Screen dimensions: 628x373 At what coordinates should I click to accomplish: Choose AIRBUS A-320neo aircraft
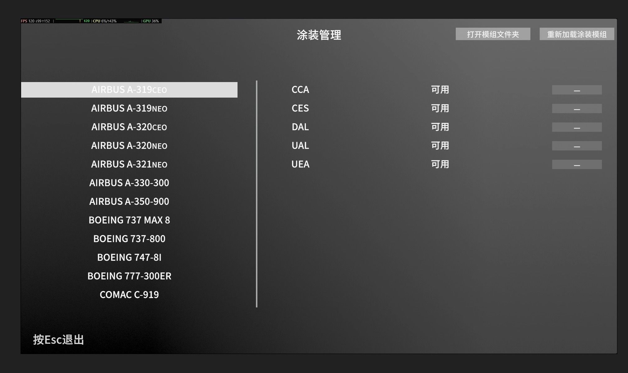[129, 146]
